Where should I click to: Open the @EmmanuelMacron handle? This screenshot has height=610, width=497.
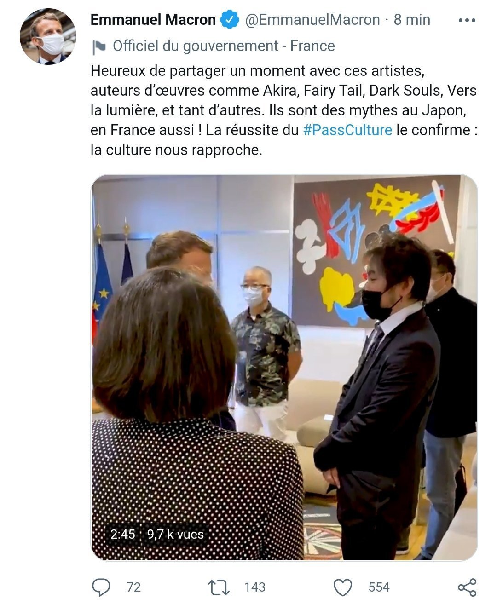[312, 20]
